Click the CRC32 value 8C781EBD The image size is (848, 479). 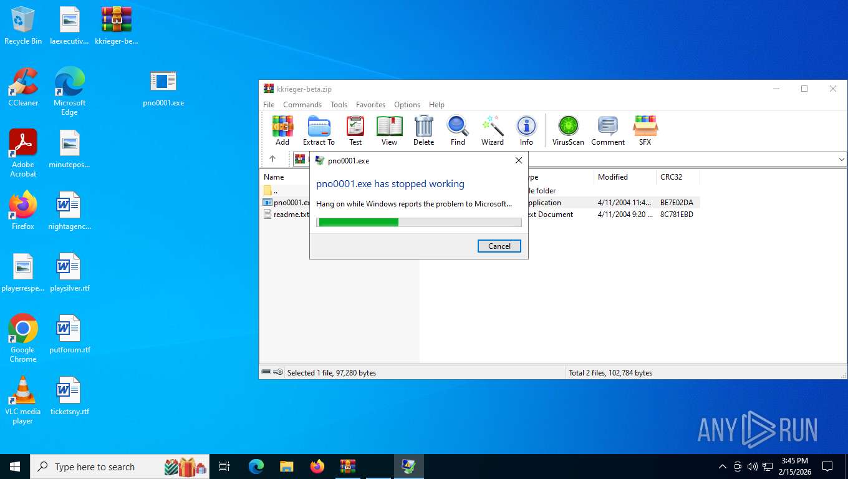coord(677,214)
